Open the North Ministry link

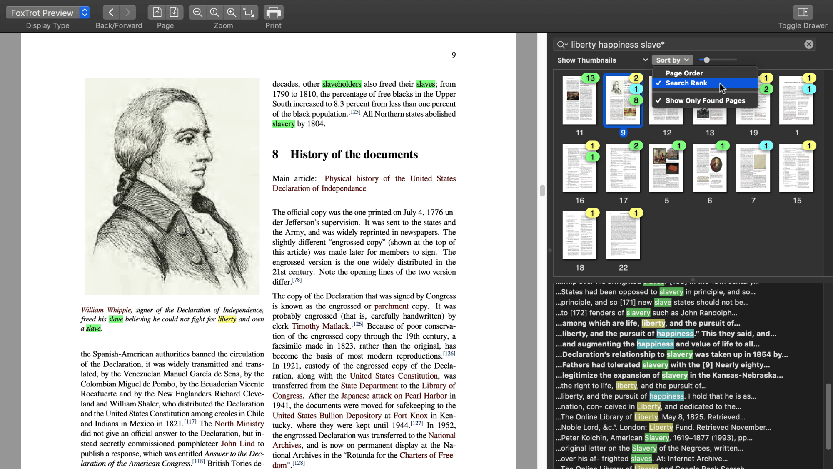click(239, 424)
